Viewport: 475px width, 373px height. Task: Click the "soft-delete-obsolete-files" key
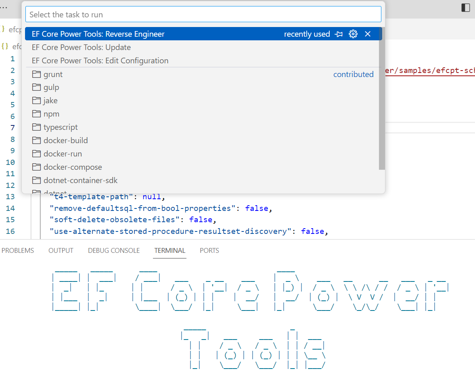[115, 219]
